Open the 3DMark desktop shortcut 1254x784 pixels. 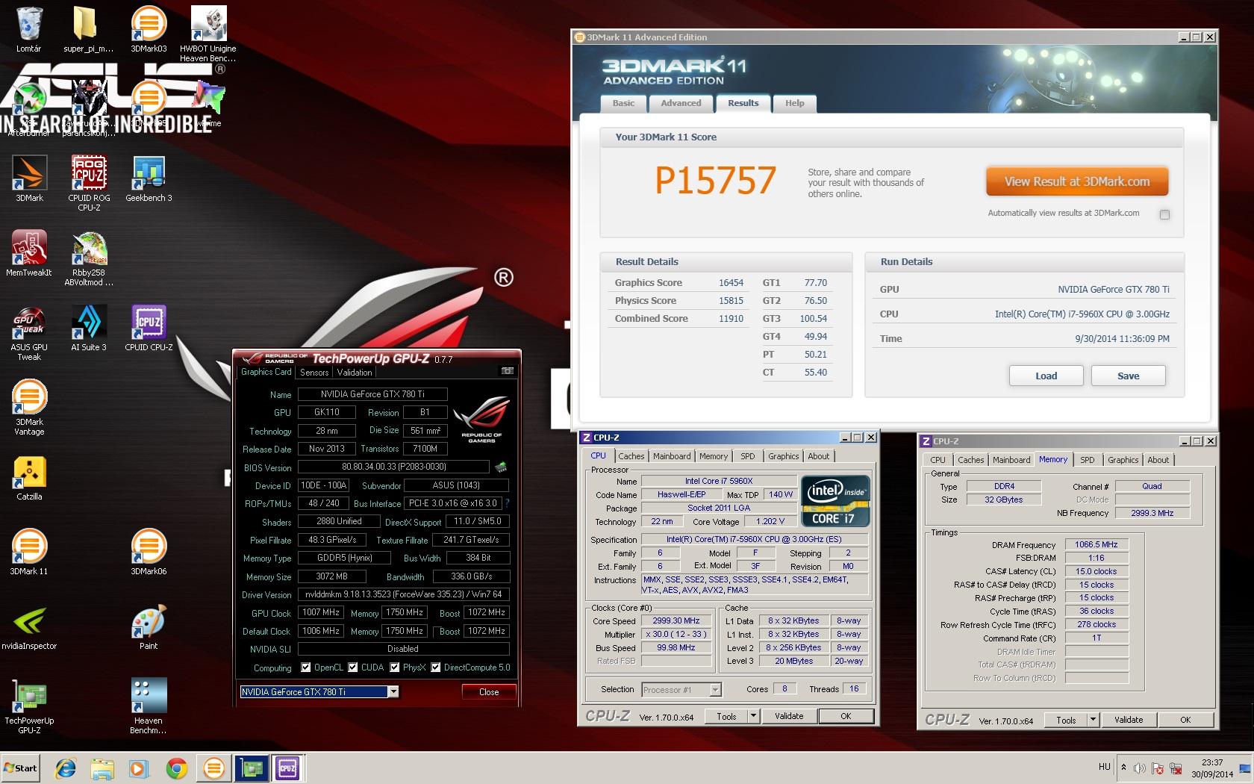click(x=29, y=178)
